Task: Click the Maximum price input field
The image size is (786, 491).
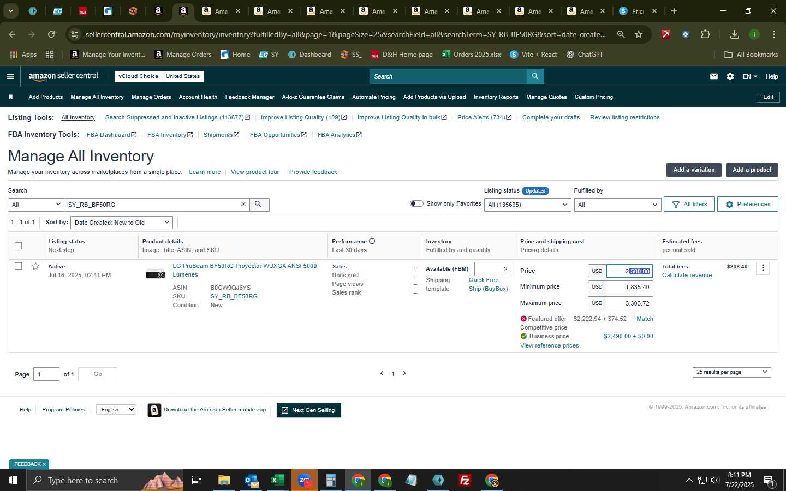Action: tap(629, 303)
